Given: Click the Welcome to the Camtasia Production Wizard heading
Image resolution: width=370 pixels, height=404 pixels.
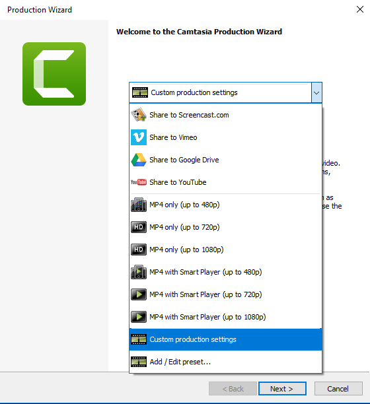Looking at the screenshot, I should pos(199,32).
